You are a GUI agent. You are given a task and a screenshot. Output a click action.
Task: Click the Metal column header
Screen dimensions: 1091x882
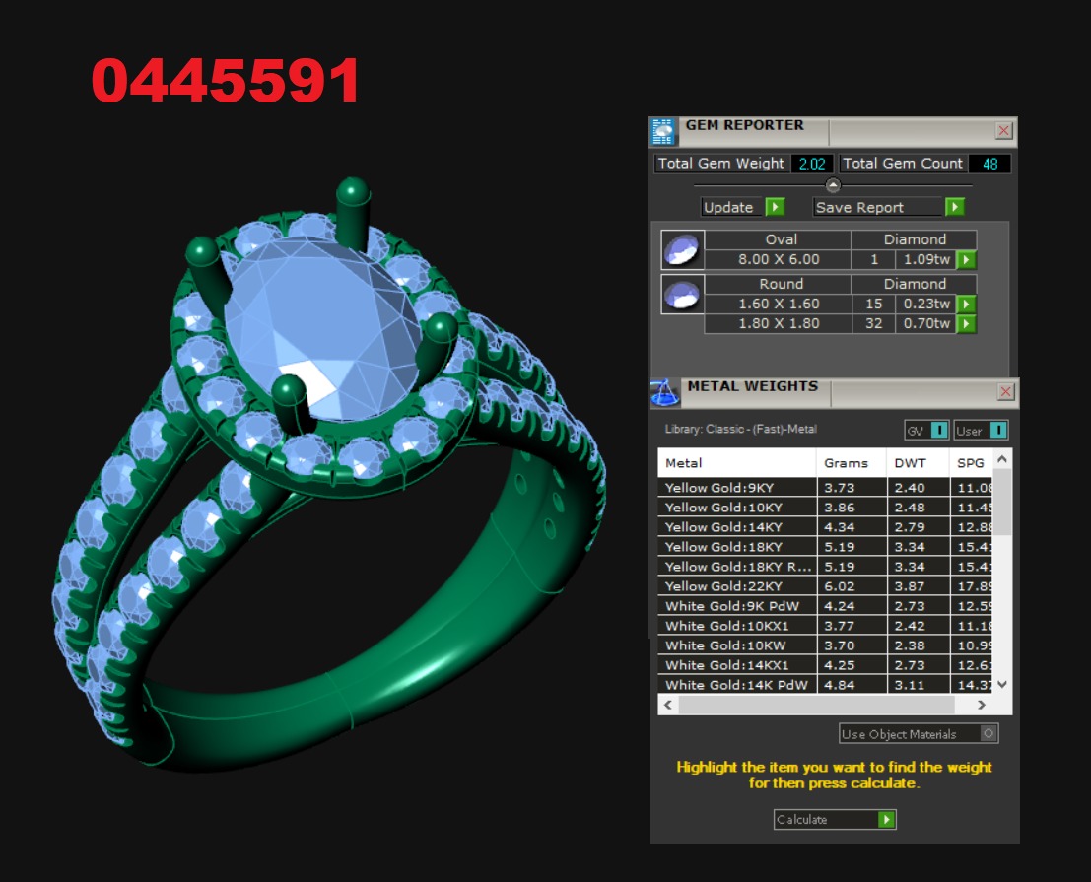coord(737,462)
